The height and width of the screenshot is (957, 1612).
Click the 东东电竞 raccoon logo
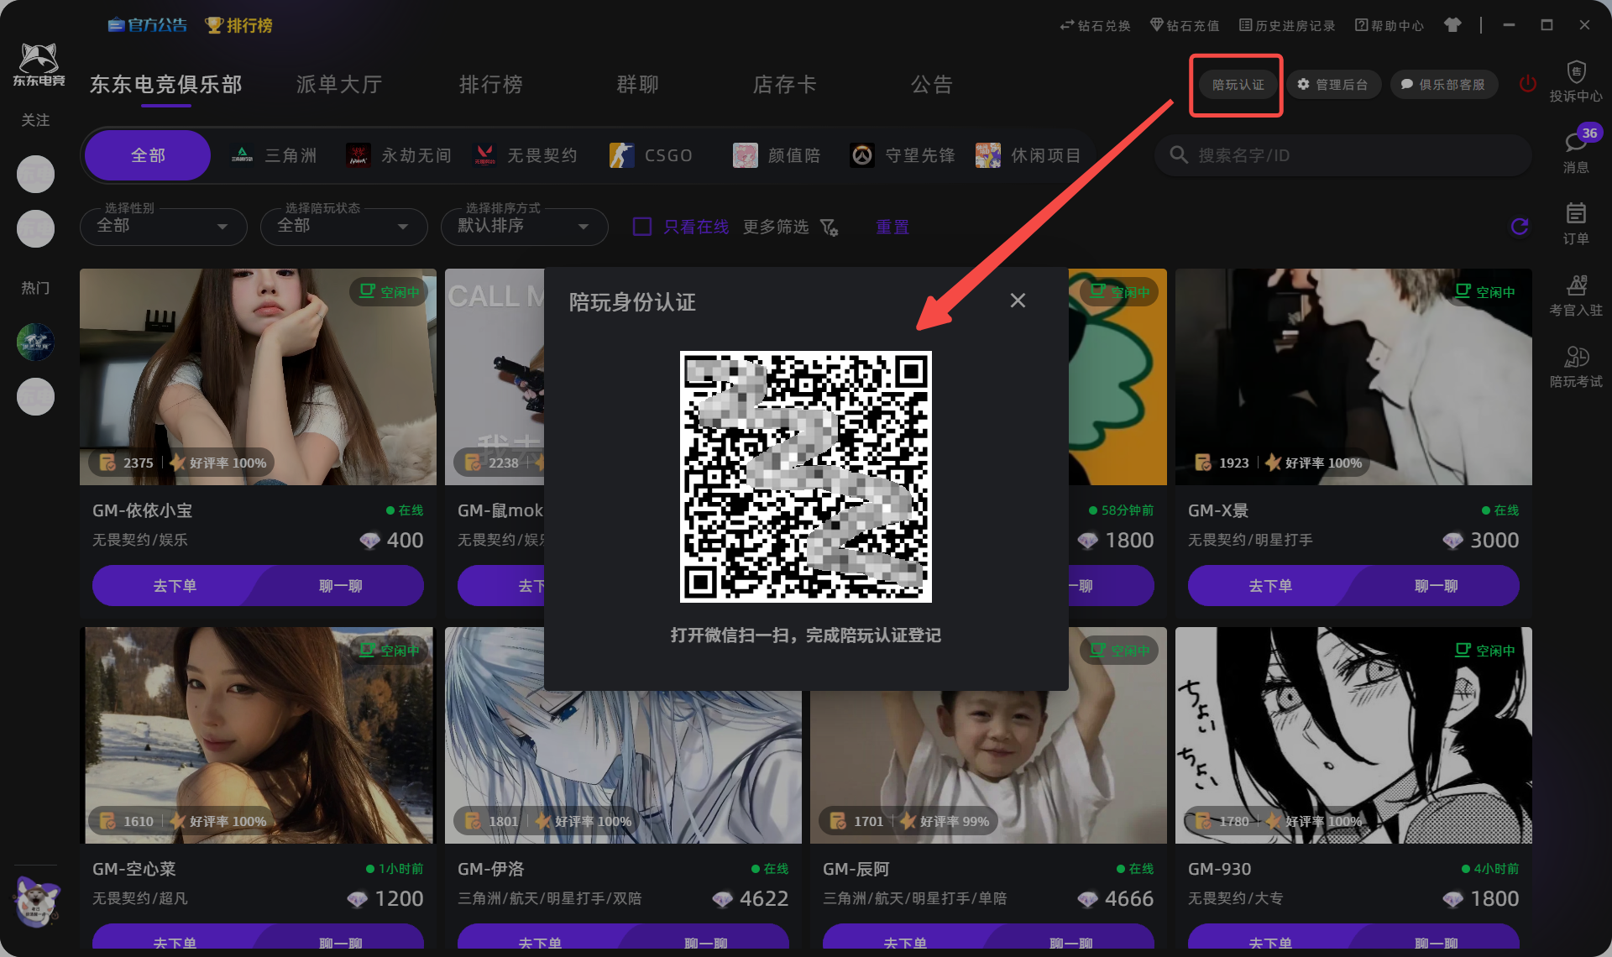(x=39, y=65)
